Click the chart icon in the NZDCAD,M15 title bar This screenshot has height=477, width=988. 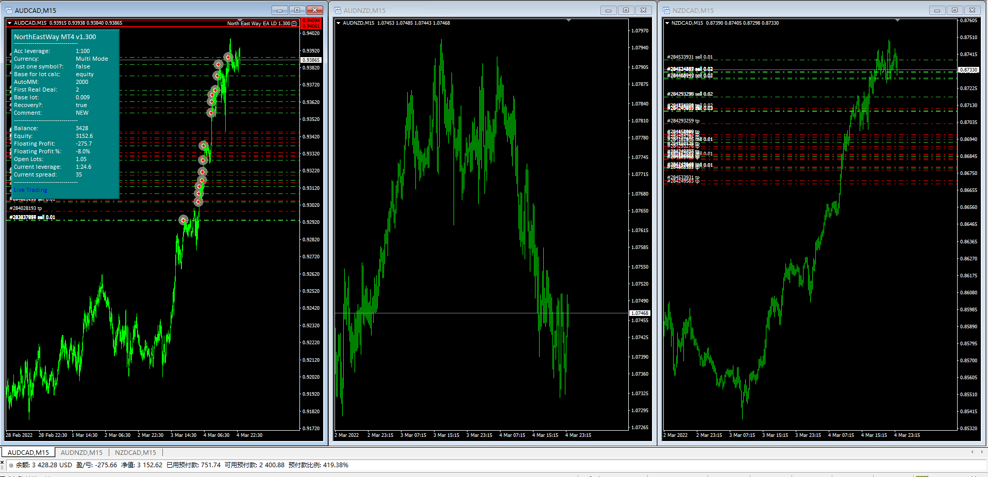pyautogui.click(x=666, y=10)
